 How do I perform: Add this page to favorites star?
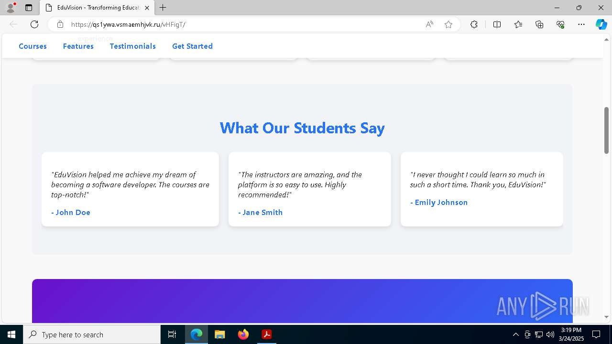click(448, 24)
